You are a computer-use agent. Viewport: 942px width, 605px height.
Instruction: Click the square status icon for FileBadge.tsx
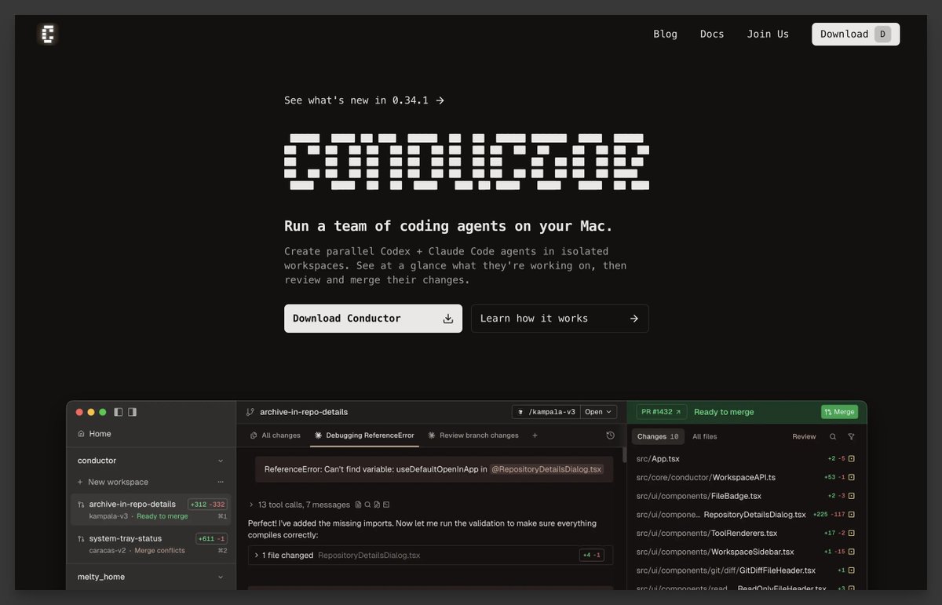pos(851,496)
